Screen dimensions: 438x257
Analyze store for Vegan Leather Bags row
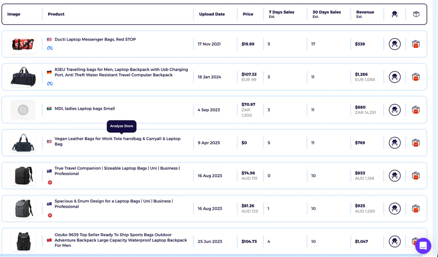394,143
